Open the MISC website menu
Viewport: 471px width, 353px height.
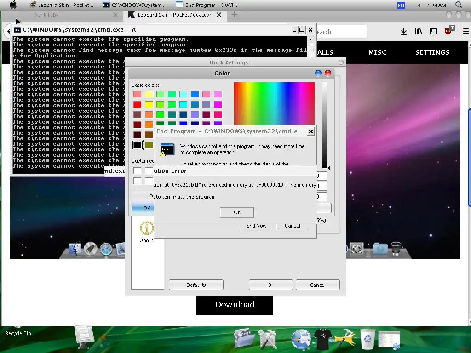click(x=377, y=52)
